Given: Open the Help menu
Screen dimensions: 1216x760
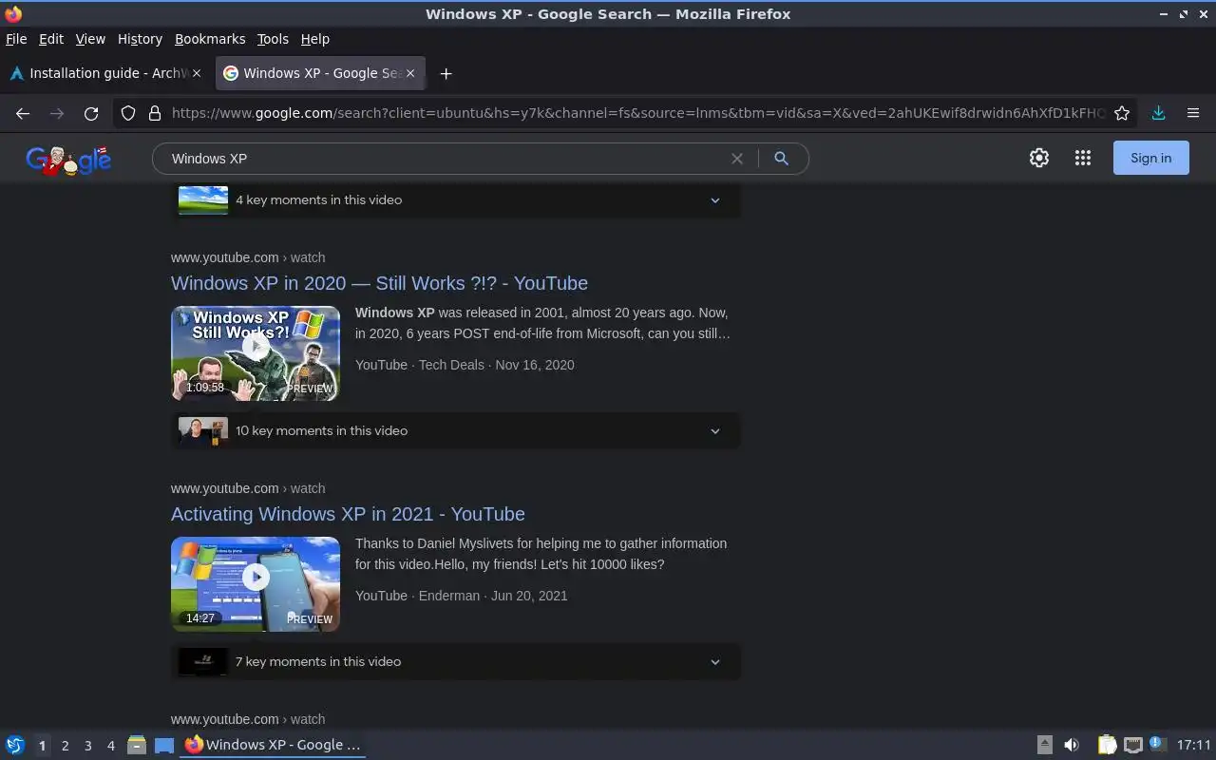Looking at the screenshot, I should click(x=315, y=39).
